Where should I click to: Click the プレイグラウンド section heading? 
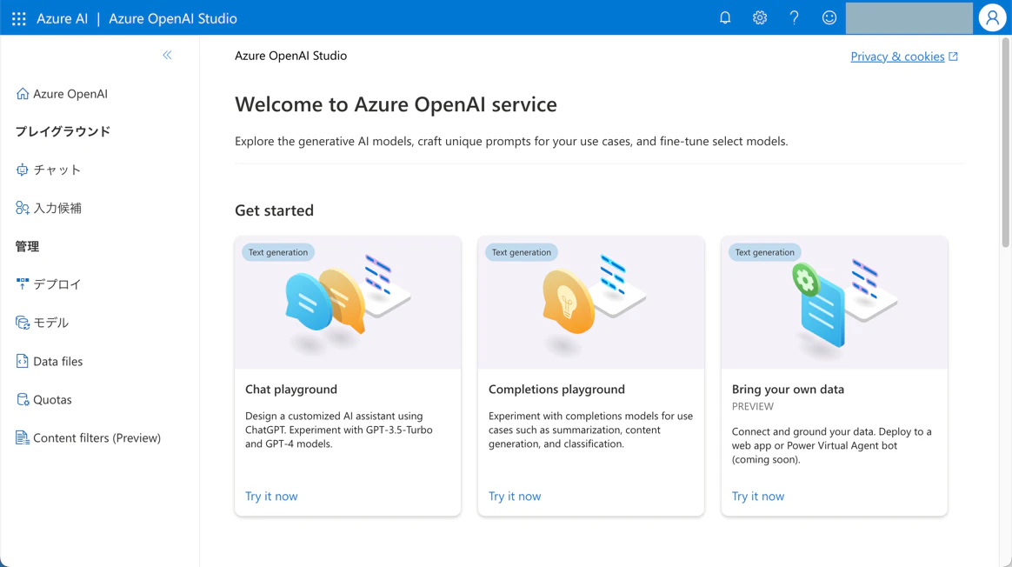[63, 131]
